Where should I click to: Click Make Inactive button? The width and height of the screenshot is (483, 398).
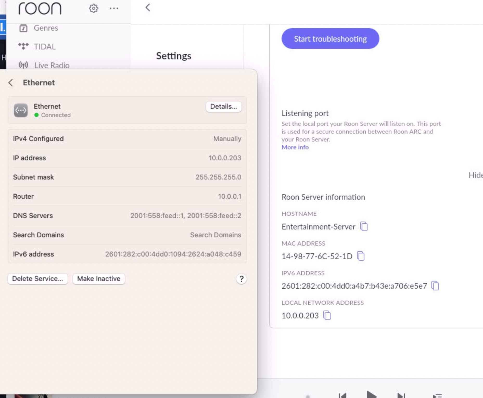point(99,279)
